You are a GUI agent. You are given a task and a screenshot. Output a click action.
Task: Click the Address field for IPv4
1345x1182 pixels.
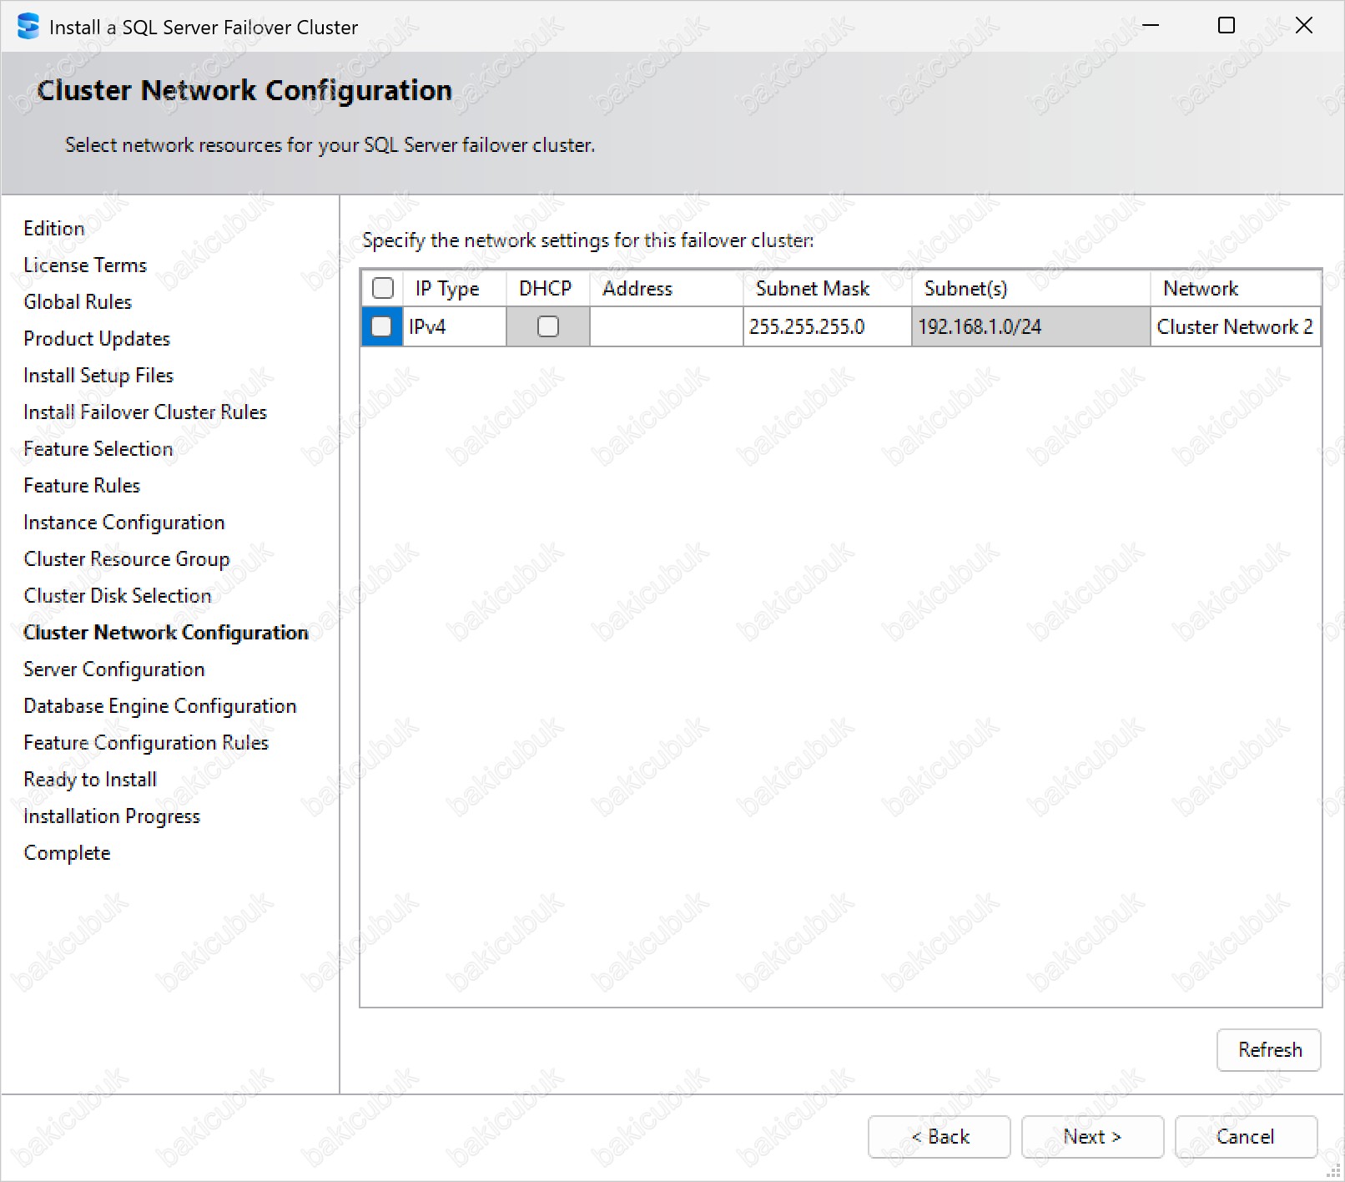(x=666, y=326)
